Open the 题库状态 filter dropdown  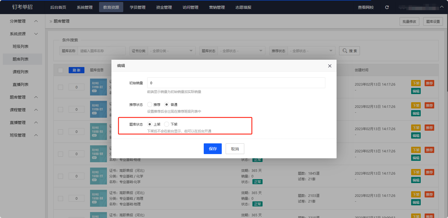(241, 51)
